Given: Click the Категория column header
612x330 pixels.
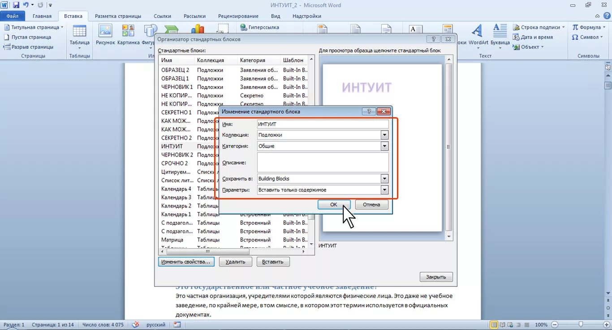Looking at the screenshot, I should [x=259, y=60].
